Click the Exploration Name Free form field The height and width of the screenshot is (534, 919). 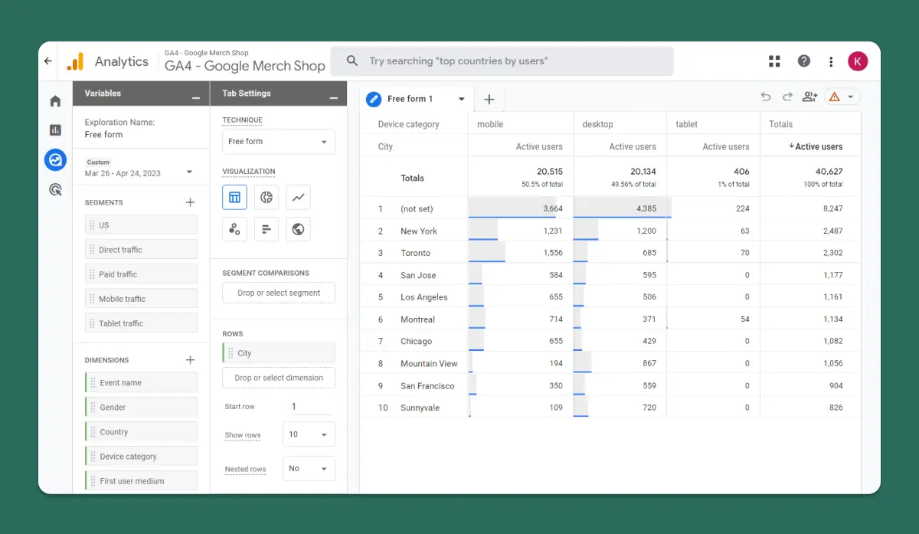coord(103,135)
